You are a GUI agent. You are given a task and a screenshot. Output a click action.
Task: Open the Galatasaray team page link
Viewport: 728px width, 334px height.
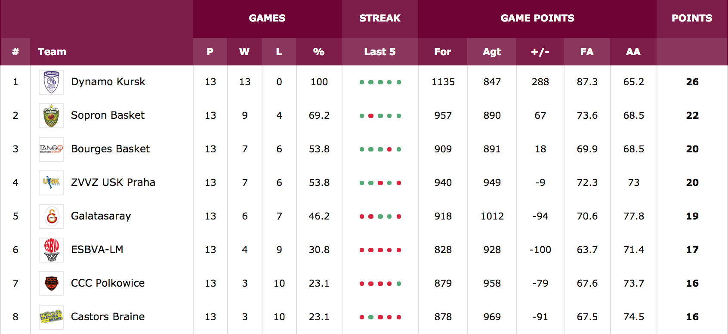point(101,216)
